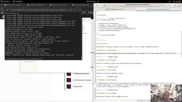Close the file manager window
Screen dimensions: 182x102
click(89, 20)
